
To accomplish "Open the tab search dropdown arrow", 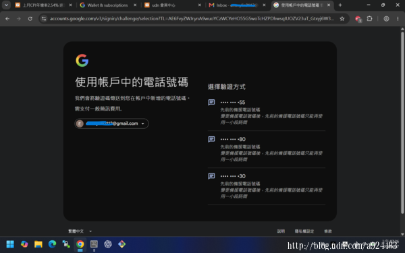I will coord(6,5).
